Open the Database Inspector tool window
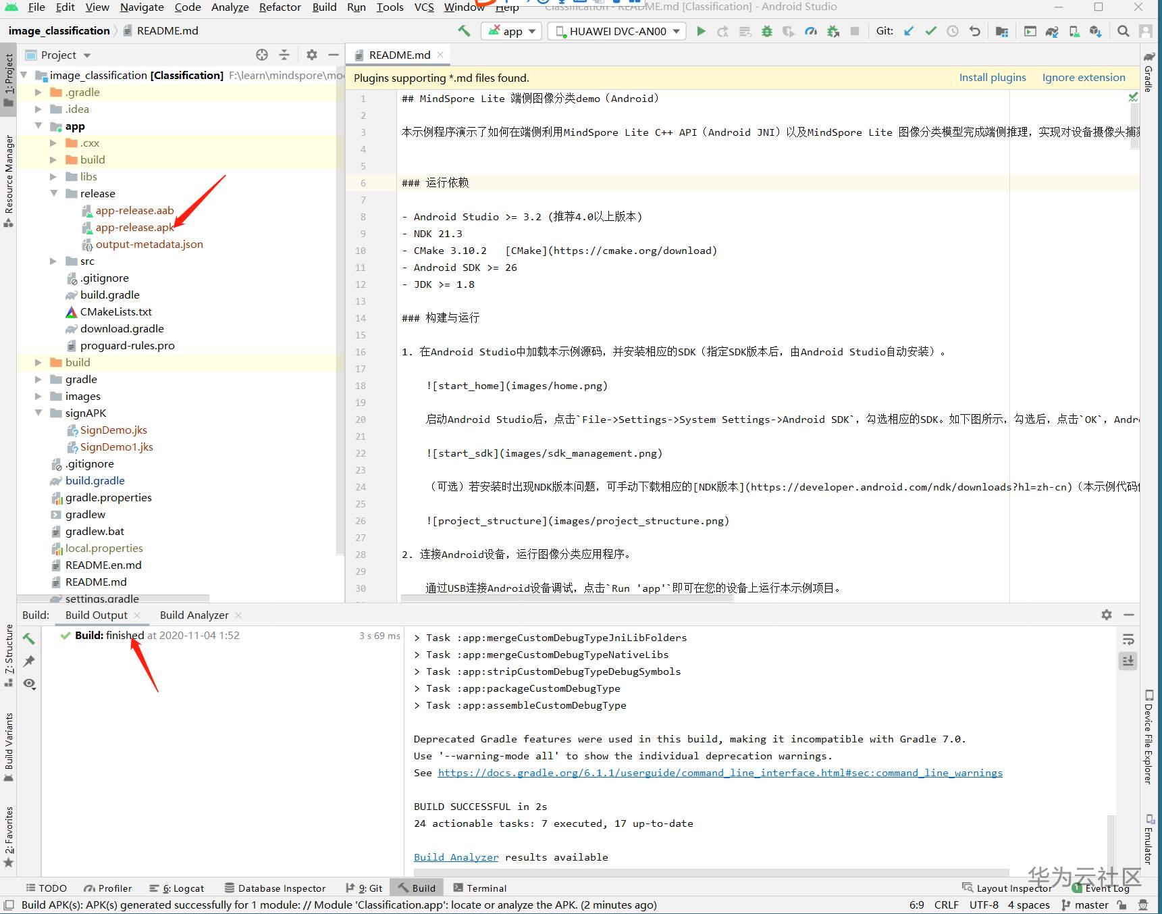Viewport: 1162px width, 914px height. (x=275, y=888)
